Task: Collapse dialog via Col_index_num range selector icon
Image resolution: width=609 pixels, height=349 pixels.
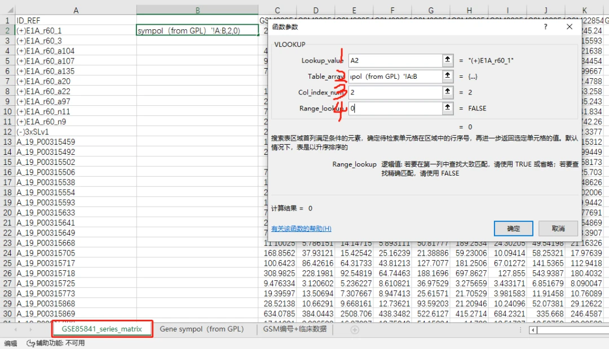Action: tap(447, 92)
